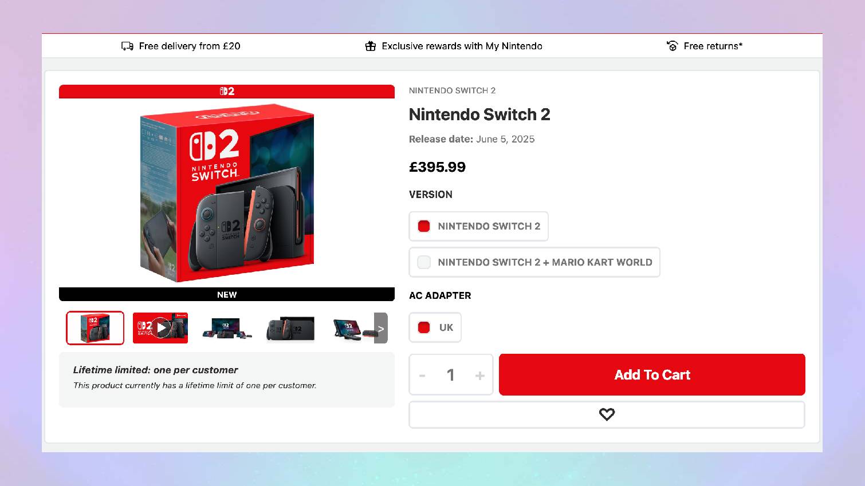View the console with dock thumbnail
This screenshot has height=486, width=865.
(290, 328)
